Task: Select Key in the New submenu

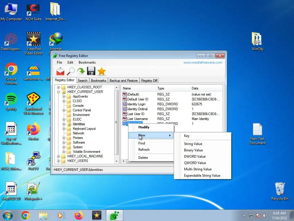Action: coord(202,136)
